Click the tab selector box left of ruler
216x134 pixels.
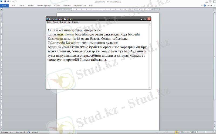[2, 9]
